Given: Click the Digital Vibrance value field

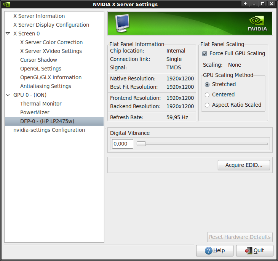Looking at the screenshot, I should (x=123, y=144).
